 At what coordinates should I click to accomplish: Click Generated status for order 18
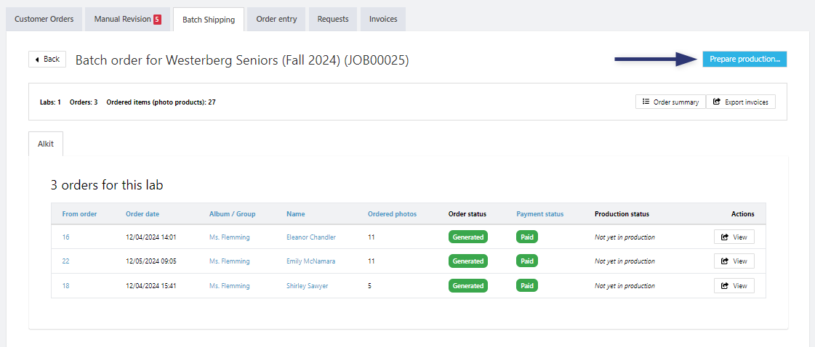click(467, 286)
